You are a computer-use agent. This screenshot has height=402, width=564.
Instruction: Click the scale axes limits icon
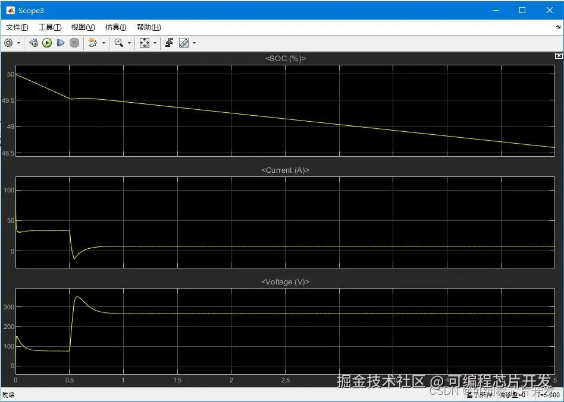click(x=145, y=43)
